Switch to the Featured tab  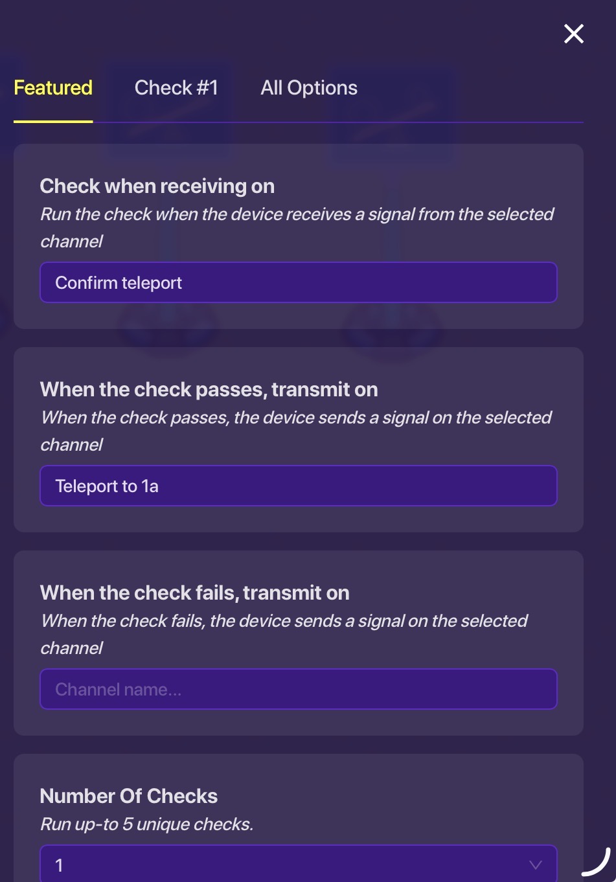(53, 88)
